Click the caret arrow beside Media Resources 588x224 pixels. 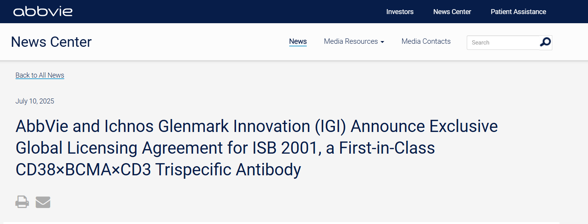pyautogui.click(x=382, y=42)
